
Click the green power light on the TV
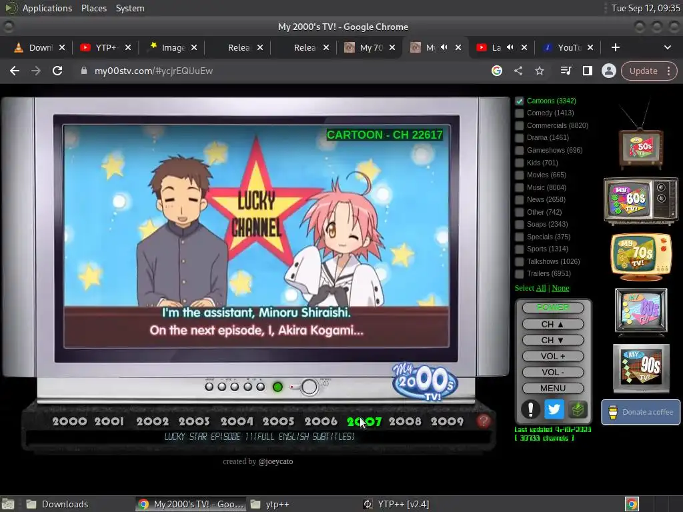click(x=277, y=387)
